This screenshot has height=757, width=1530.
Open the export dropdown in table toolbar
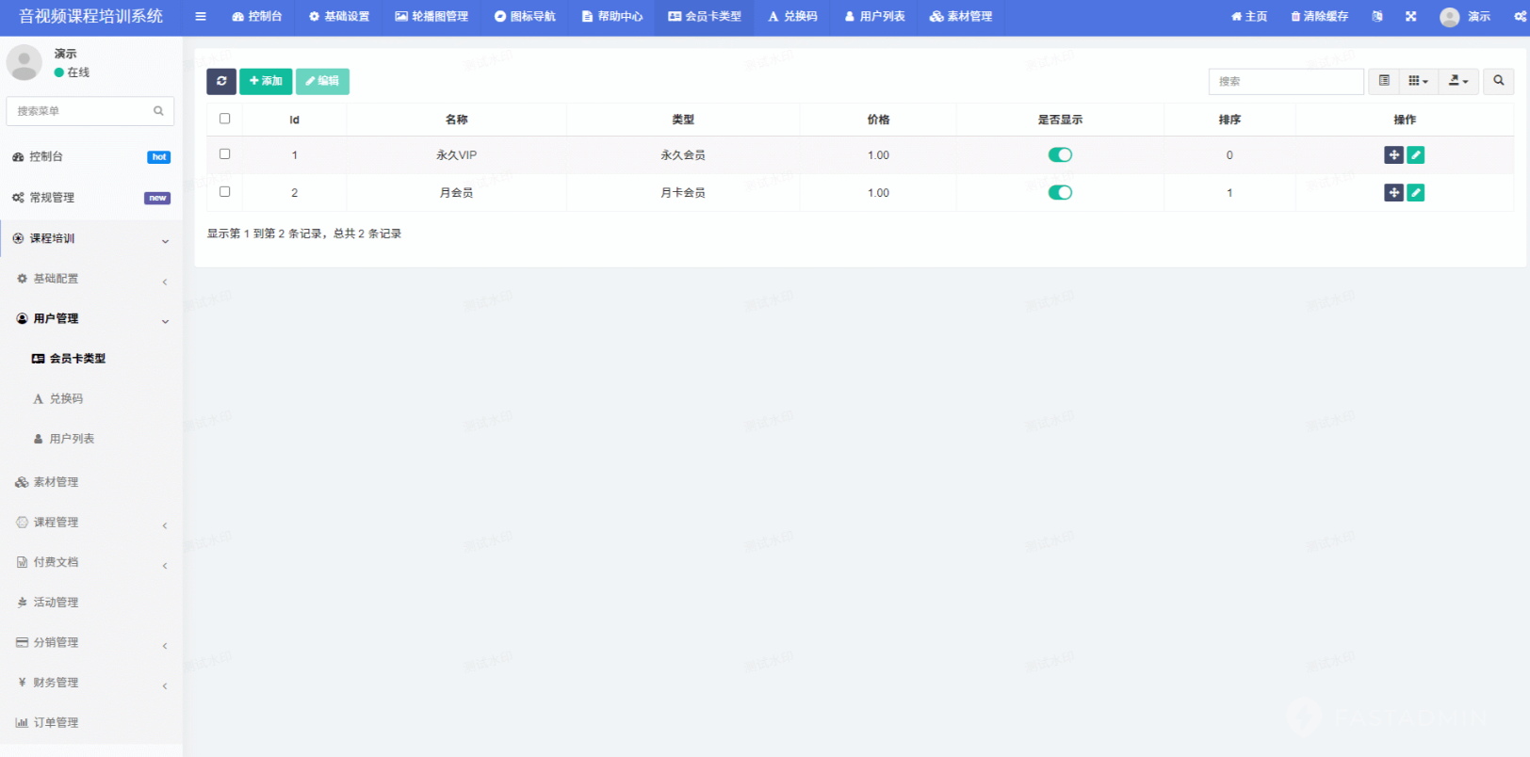[x=1458, y=81]
